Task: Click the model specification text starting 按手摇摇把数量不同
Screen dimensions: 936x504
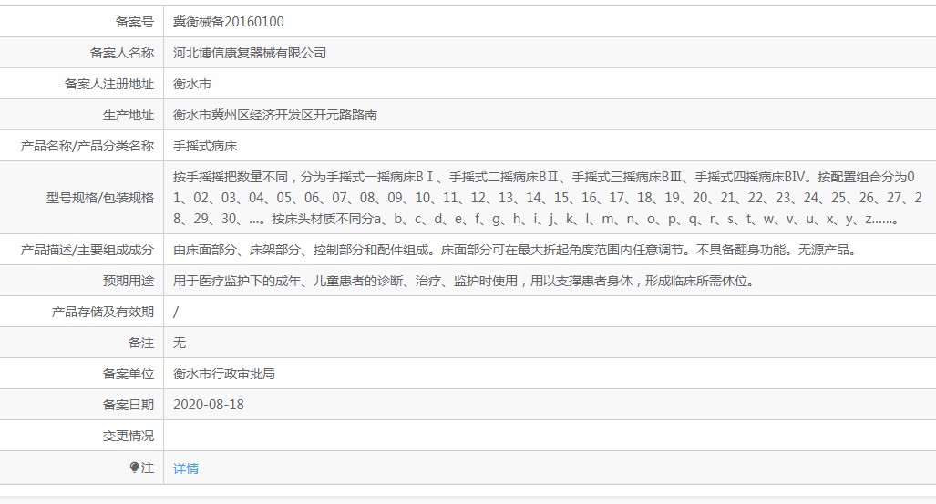Action: [548, 198]
